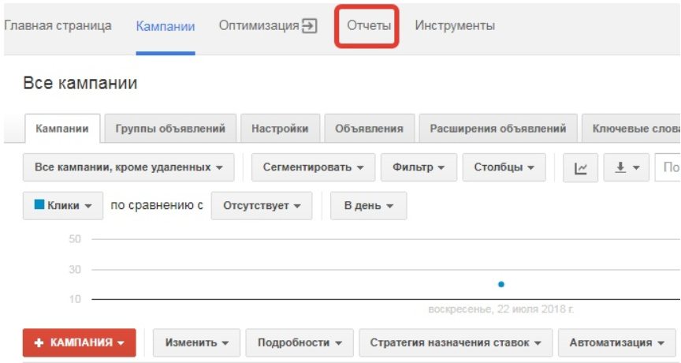Focus the search input field

668,167
